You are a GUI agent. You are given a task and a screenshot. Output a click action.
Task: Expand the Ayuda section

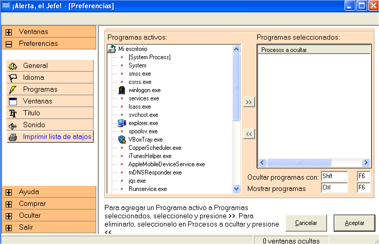pos(9,192)
